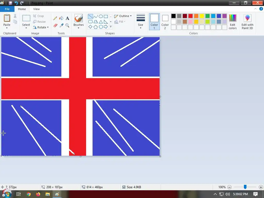This screenshot has width=264, height=198.
Task: Click the Undo arrow in title bar
Action: pos(16,3)
